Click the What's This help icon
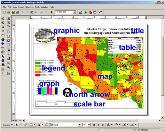 (100, 12)
